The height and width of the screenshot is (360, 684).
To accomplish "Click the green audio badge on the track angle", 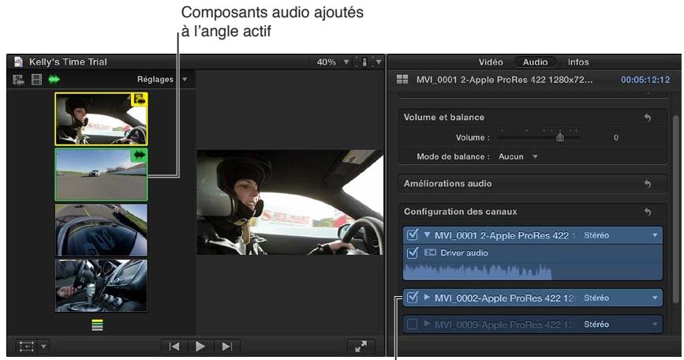I will tap(139, 155).
